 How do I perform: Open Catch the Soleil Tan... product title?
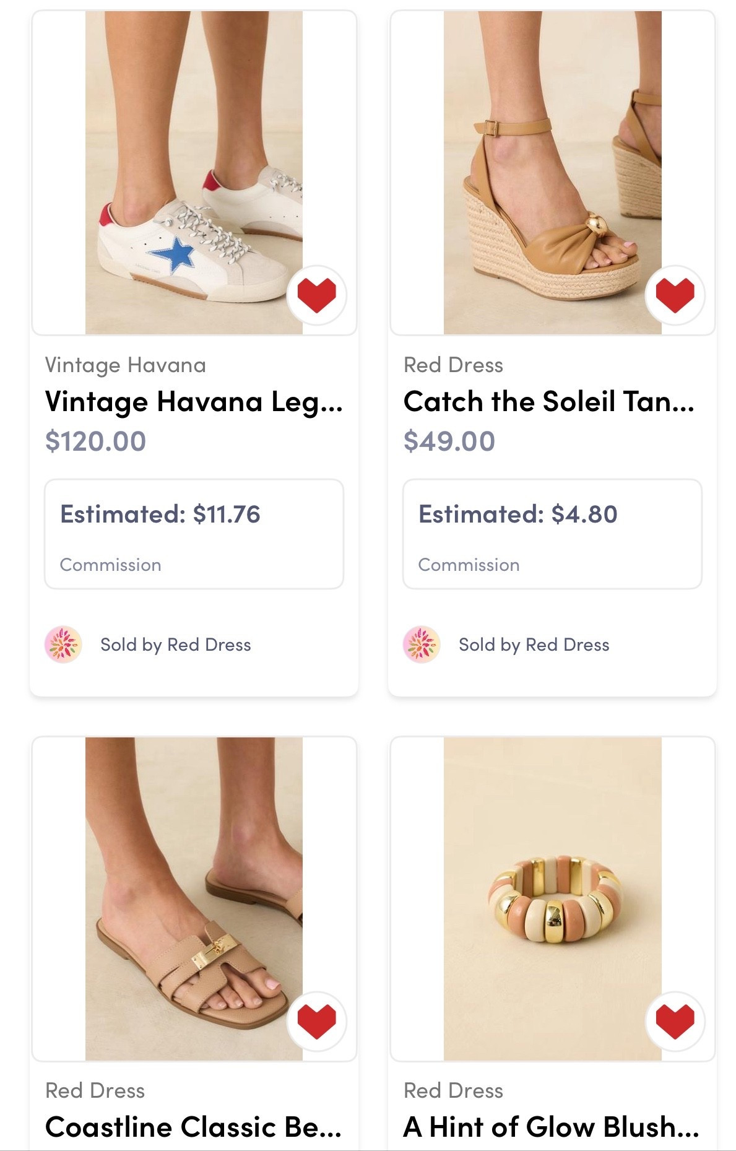(549, 402)
